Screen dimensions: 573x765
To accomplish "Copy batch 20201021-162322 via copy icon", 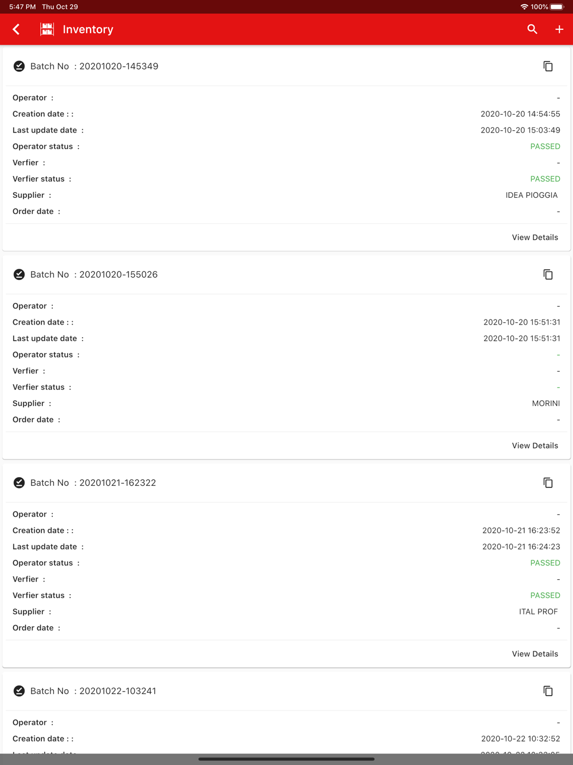I will 548,482.
